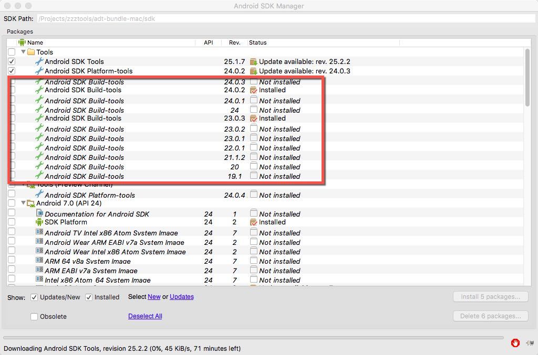Screen dimensions: 538x355
Task: Click the SDK Platform android robot icon
Action: tap(39, 222)
